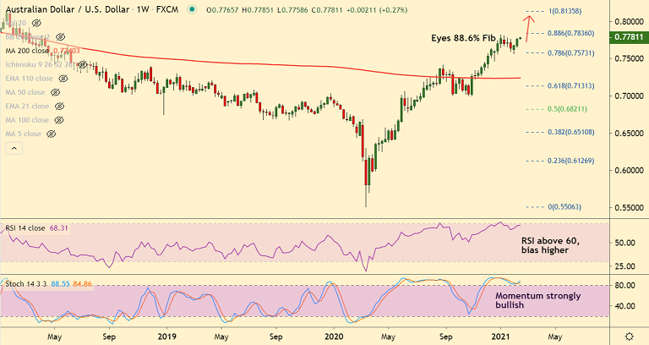The image size is (649, 345).
Task: Click the 0.80000 price axis label
Action: click(629, 21)
